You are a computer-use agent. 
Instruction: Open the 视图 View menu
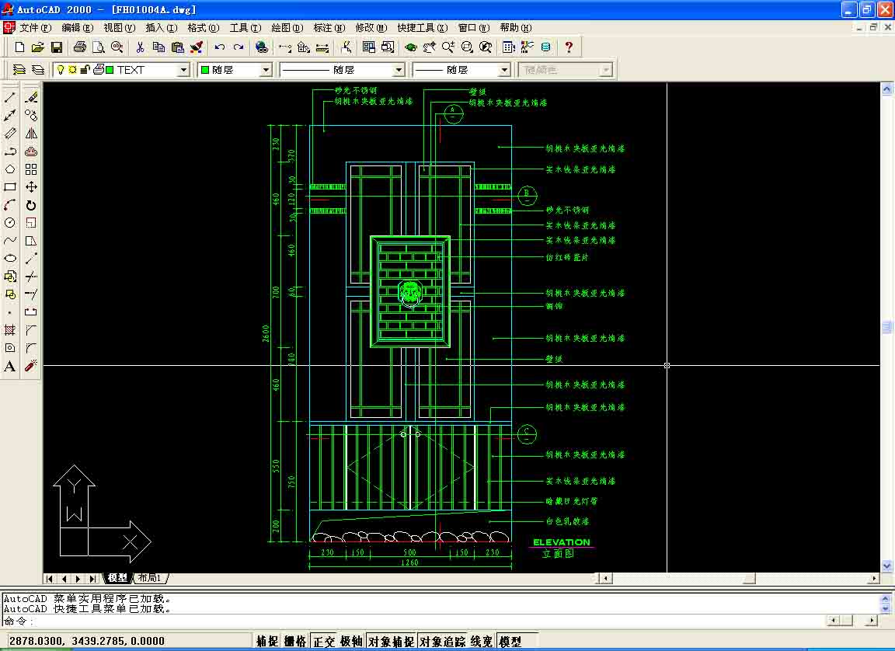pyautogui.click(x=120, y=27)
